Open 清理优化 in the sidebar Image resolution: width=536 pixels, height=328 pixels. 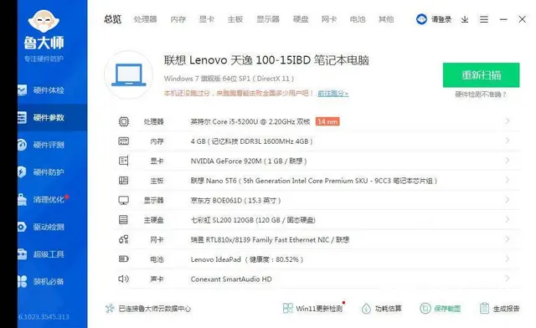coord(52,199)
